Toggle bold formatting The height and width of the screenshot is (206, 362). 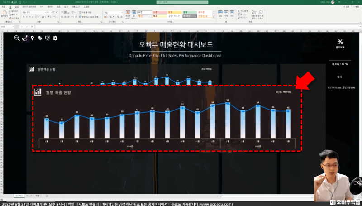(x=24, y=17)
